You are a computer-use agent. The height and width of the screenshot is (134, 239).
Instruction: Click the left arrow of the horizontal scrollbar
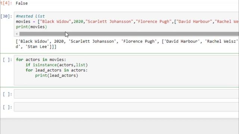click(x=17, y=34)
